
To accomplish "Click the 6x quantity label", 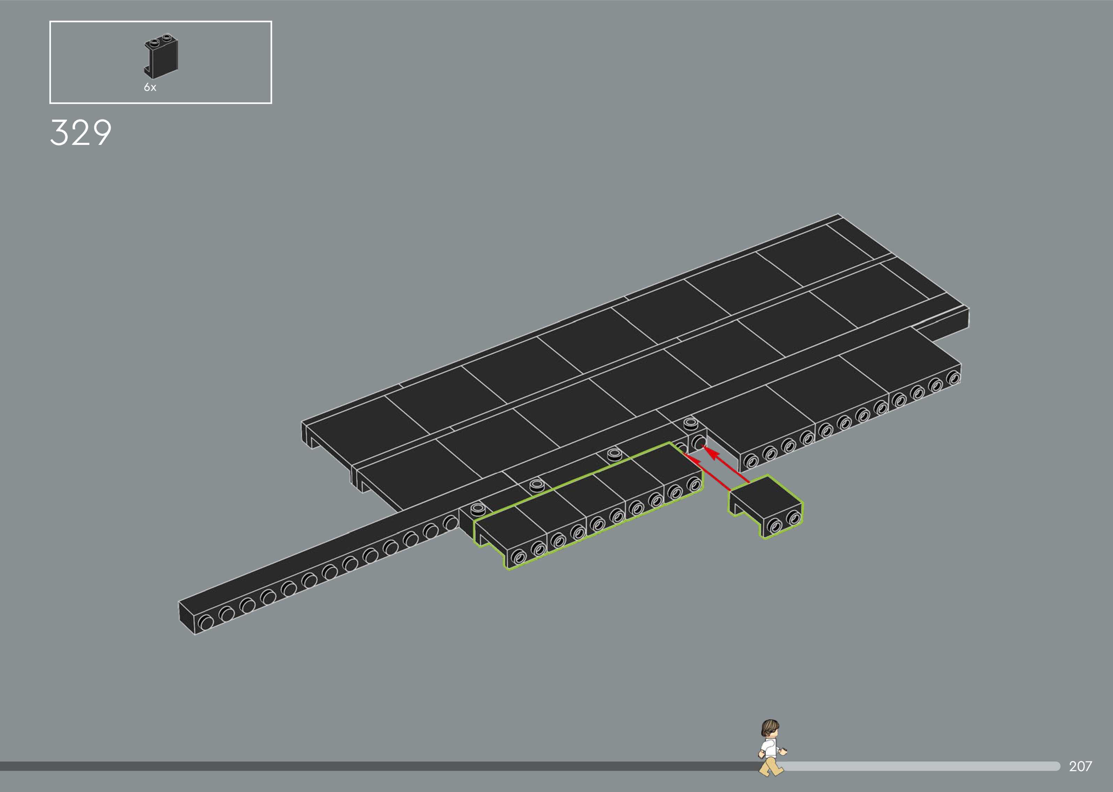I will click(x=150, y=88).
